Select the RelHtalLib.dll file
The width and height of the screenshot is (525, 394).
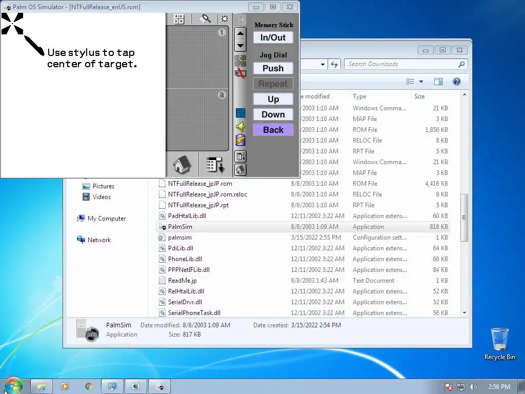click(x=304, y=291)
